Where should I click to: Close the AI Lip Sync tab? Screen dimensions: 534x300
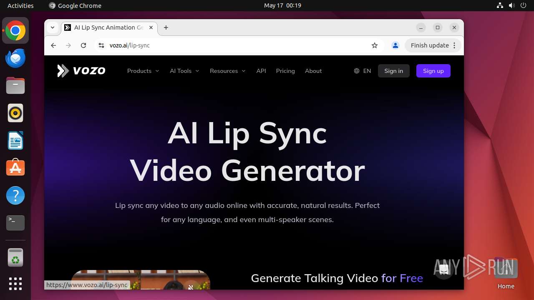(x=151, y=27)
